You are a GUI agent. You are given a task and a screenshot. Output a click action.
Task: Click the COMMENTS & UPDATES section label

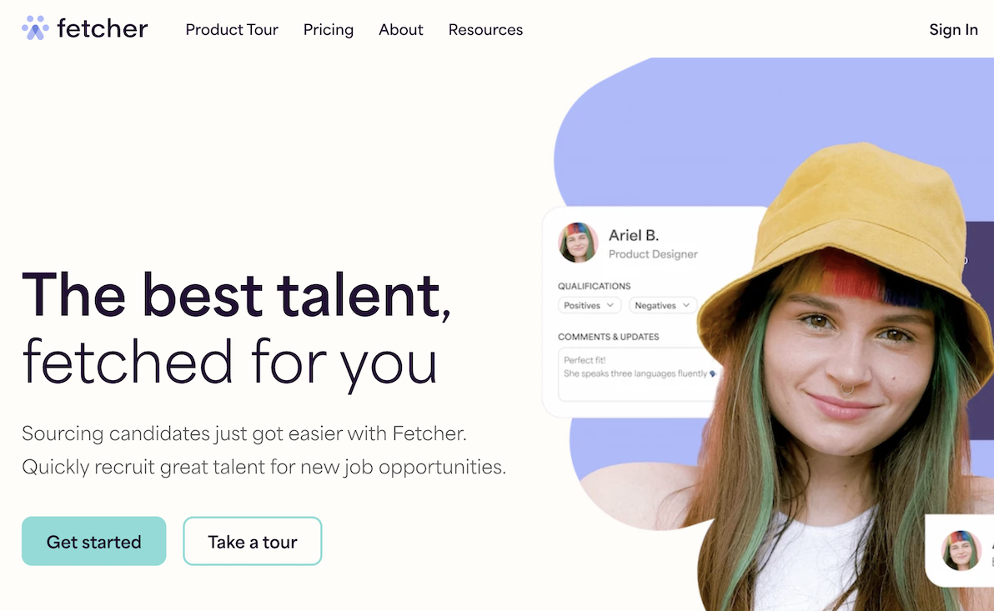tap(610, 337)
